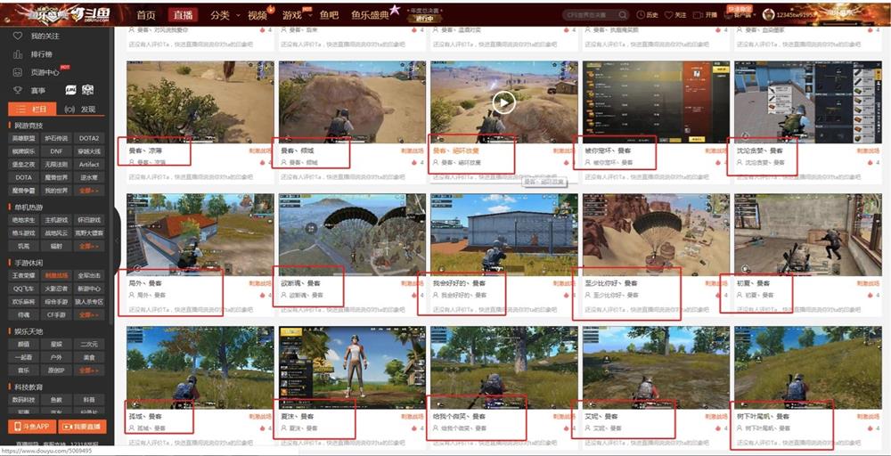Open the thumbnail of stream 被你宠坏、曼客
The width and height of the screenshot is (891, 456).
pos(656,102)
